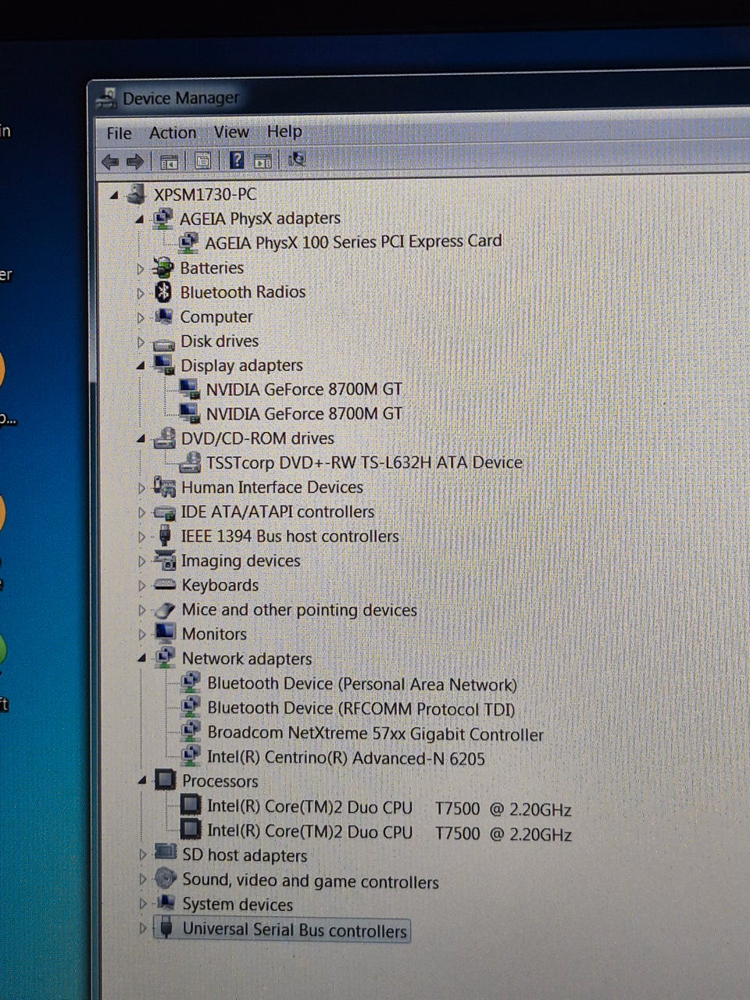750x1000 pixels.
Task: Open the View menu
Action: [x=231, y=132]
